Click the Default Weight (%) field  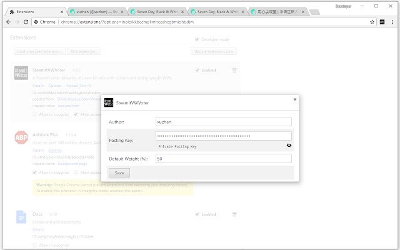[x=224, y=158]
